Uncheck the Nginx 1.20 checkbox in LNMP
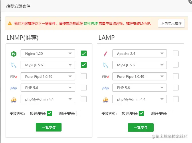The image size is (192, 143). (x=84, y=53)
